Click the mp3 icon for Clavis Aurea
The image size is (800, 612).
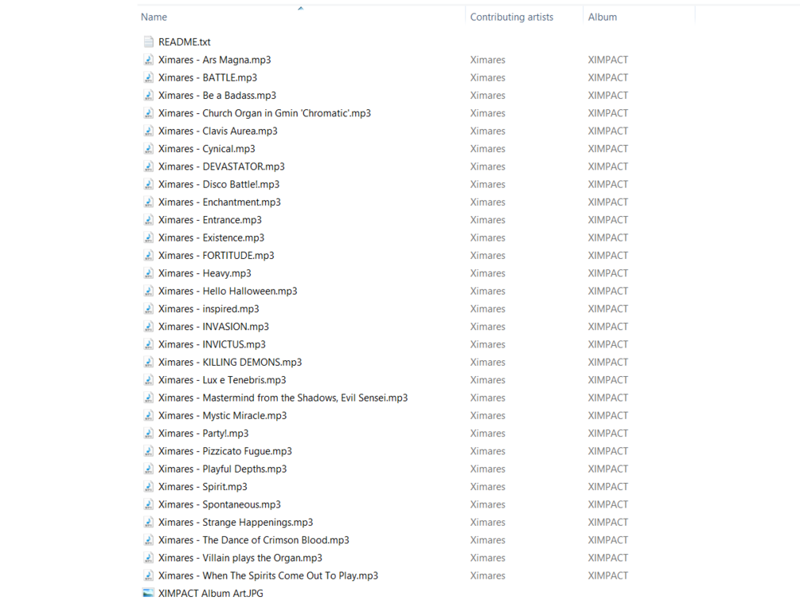click(149, 131)
